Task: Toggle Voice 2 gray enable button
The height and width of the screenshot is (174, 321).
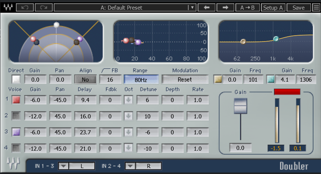Action: pos(16,116)
